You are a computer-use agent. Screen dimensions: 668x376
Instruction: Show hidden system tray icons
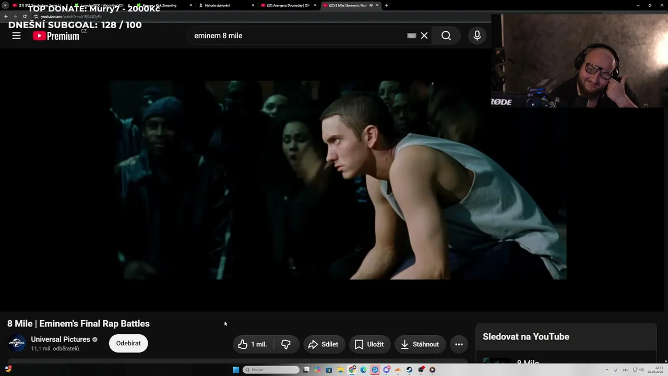[606, 370]
